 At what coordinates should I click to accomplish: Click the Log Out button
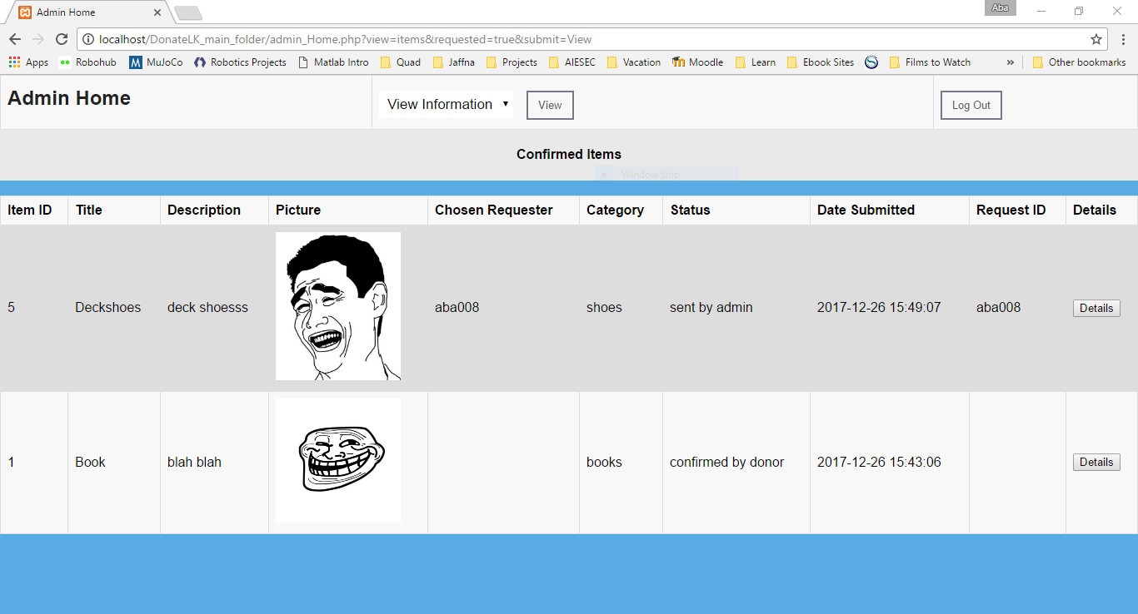point(971,106)
